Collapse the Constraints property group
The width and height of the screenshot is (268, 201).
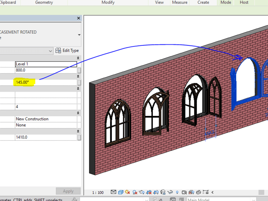tap(78, 58)
